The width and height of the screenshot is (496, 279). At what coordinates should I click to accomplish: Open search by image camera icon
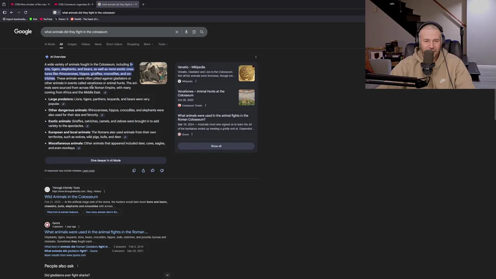click(x=194, y=32)
